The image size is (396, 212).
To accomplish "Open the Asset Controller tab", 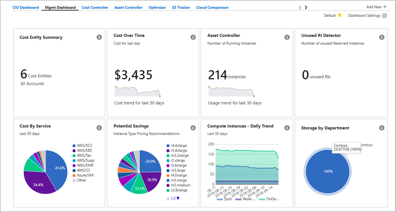I will [x=129, y=7].
